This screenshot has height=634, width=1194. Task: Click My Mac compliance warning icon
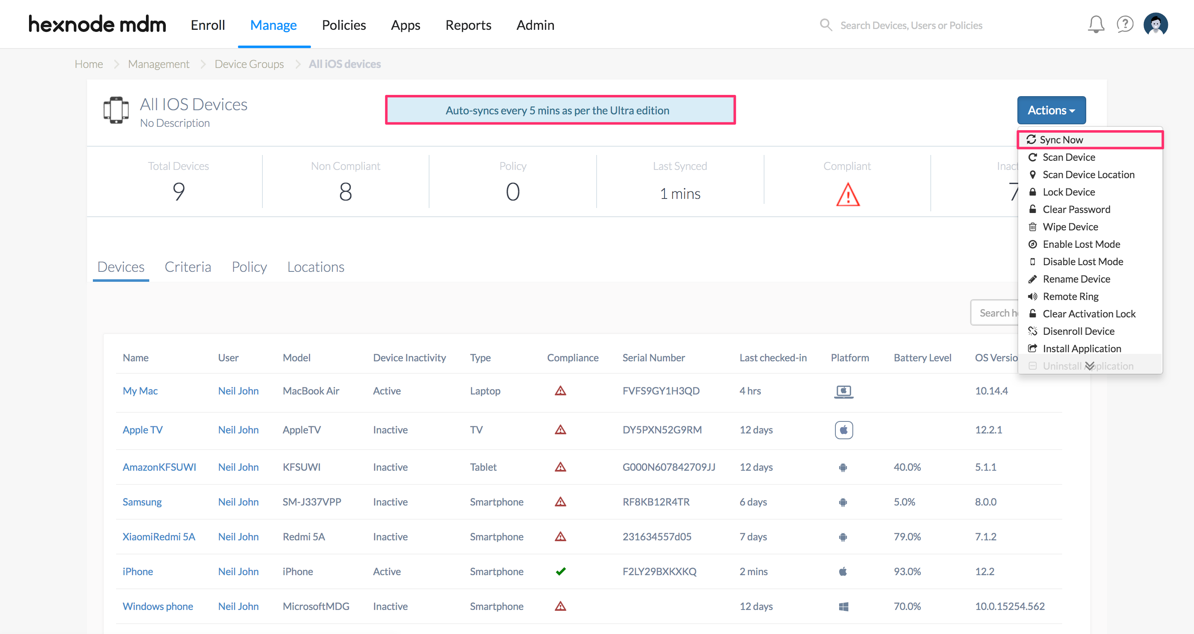(x=561, y=391)
